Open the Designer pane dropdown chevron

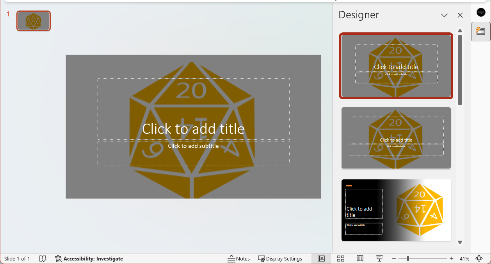tap(444, 15)
